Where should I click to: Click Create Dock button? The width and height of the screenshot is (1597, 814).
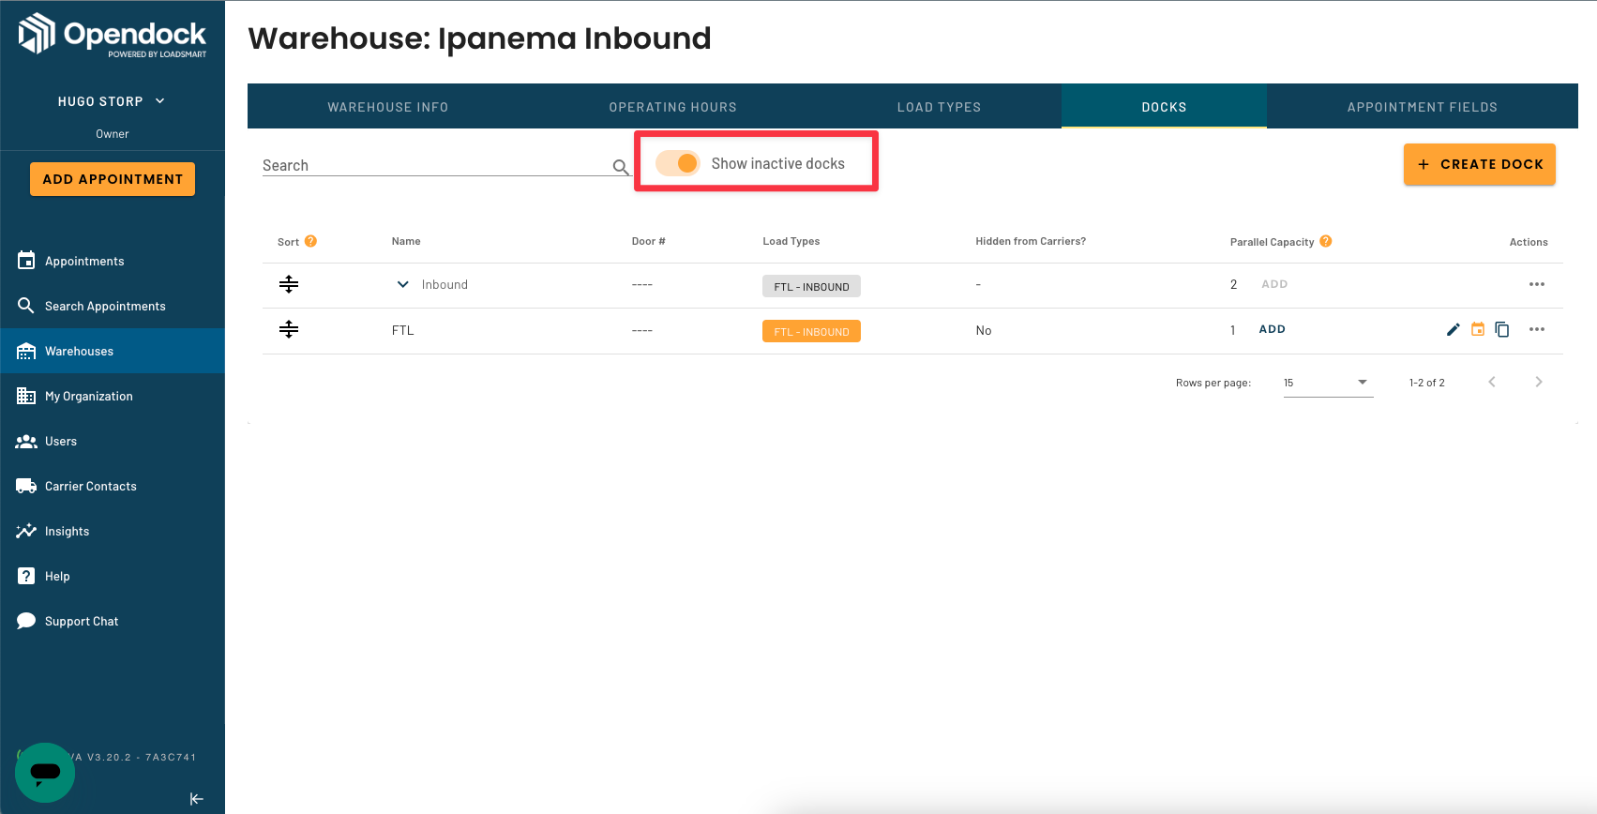(1480, 164)
